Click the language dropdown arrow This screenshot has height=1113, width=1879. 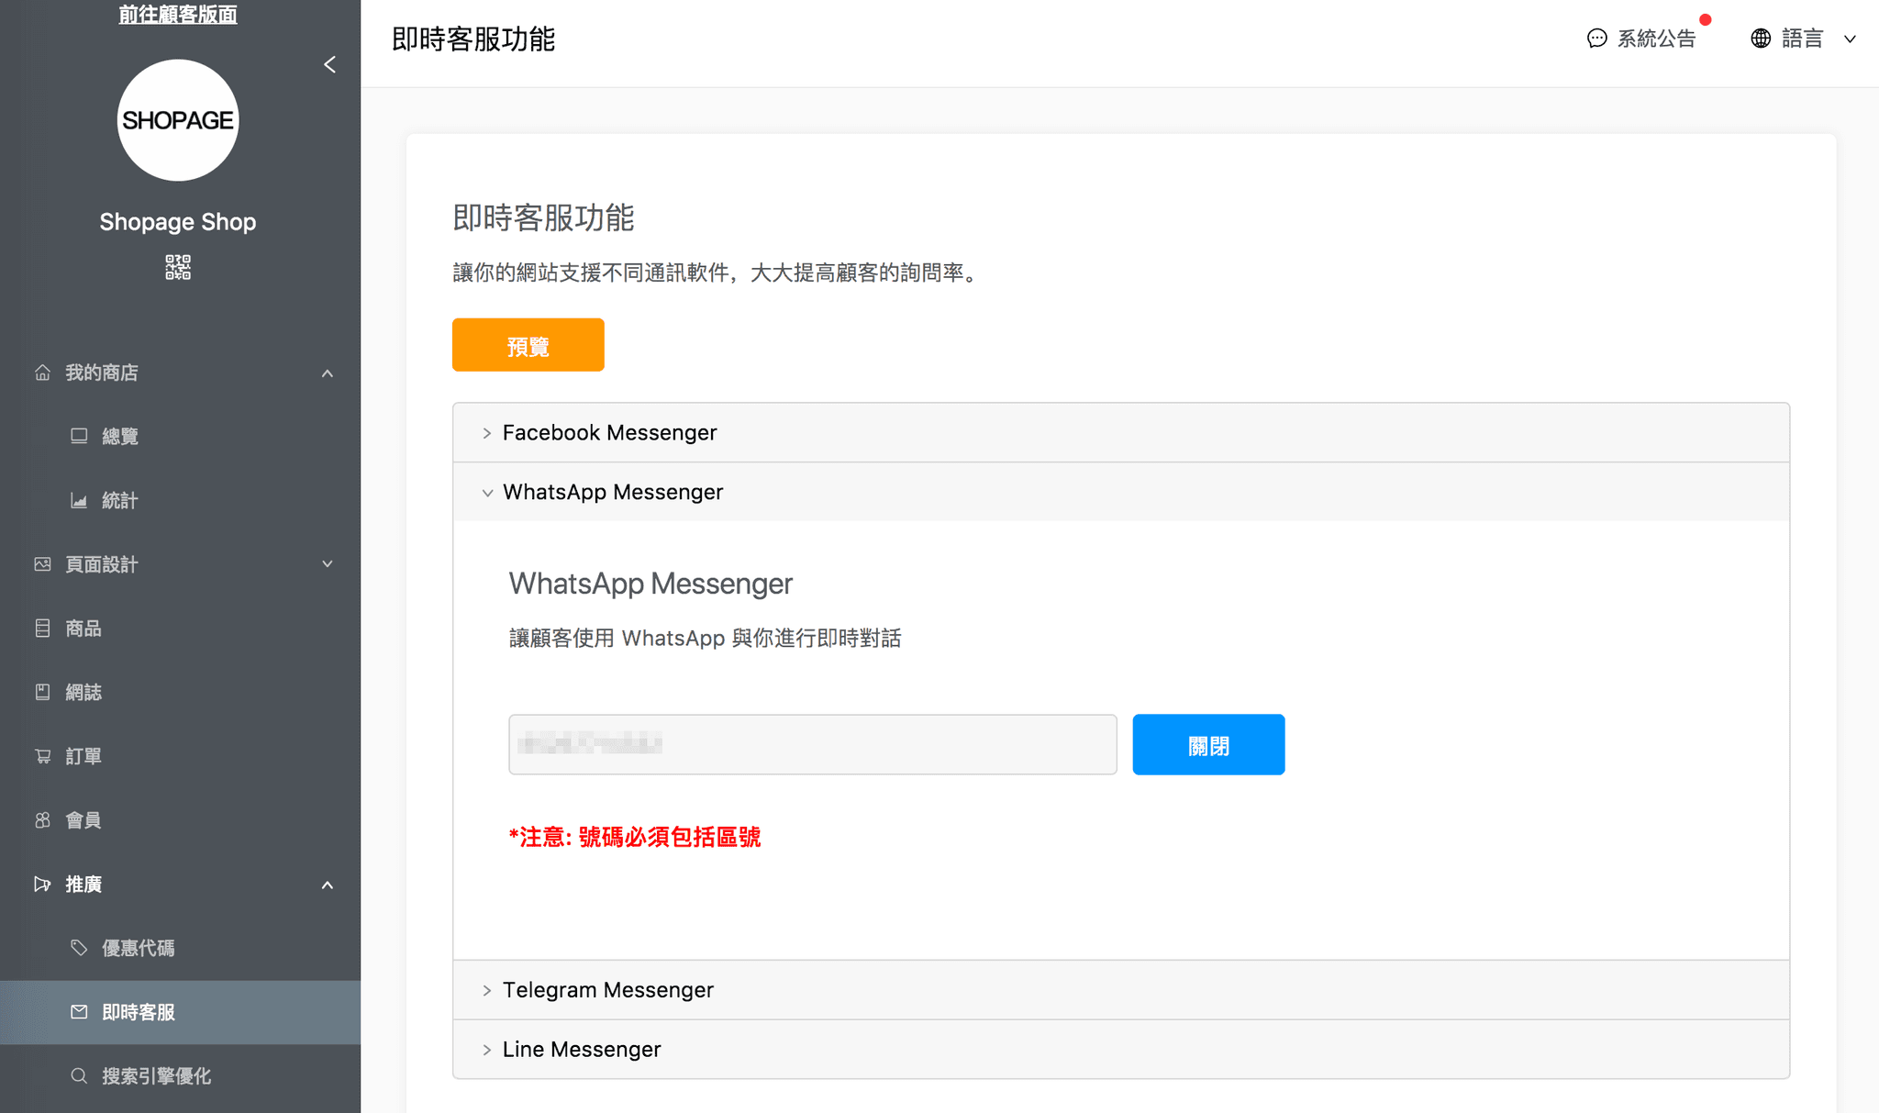click(x=1851, y=39)
